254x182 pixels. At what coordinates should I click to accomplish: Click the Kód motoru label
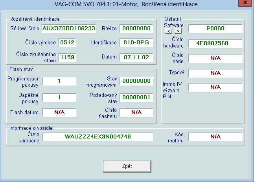click(176, 138)
